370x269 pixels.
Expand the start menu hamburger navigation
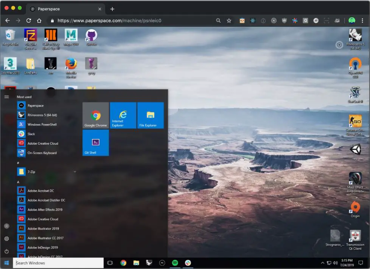pyautogui.click(x=6, y=97)
